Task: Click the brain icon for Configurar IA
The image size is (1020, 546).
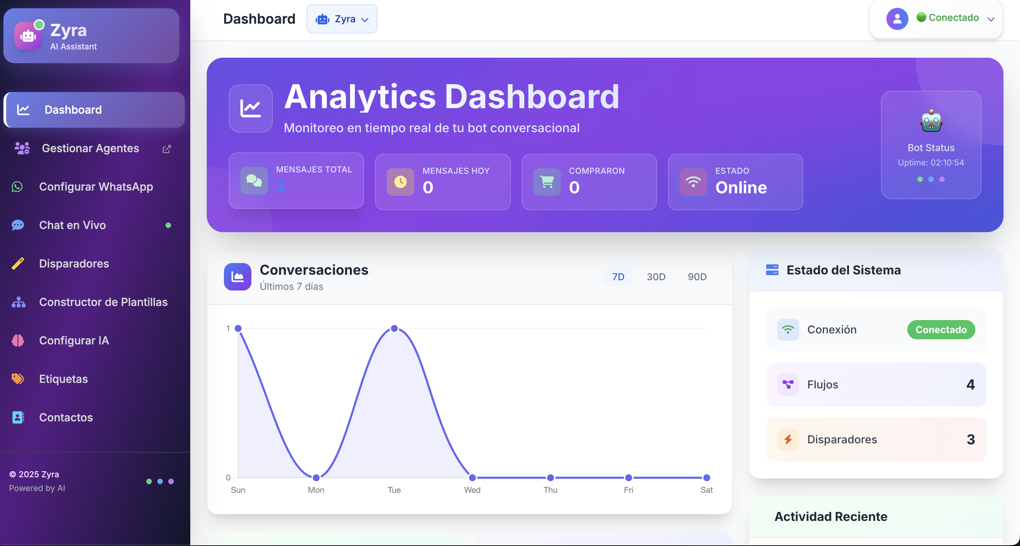Action: click(x=18, y=341)
